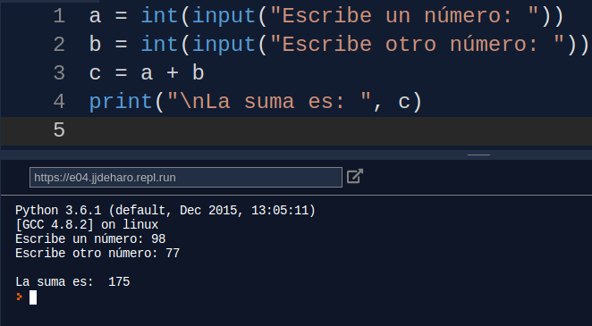The width and height of the screenshot is (592, 326).
Task: Click the int keyword on line 1
Action: pos(159,16)
